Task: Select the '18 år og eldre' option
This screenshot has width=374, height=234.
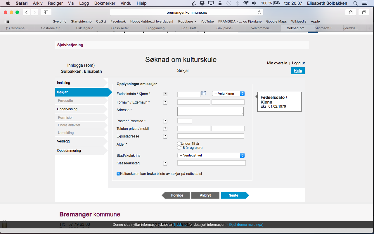Action: (x=179, y=148)
